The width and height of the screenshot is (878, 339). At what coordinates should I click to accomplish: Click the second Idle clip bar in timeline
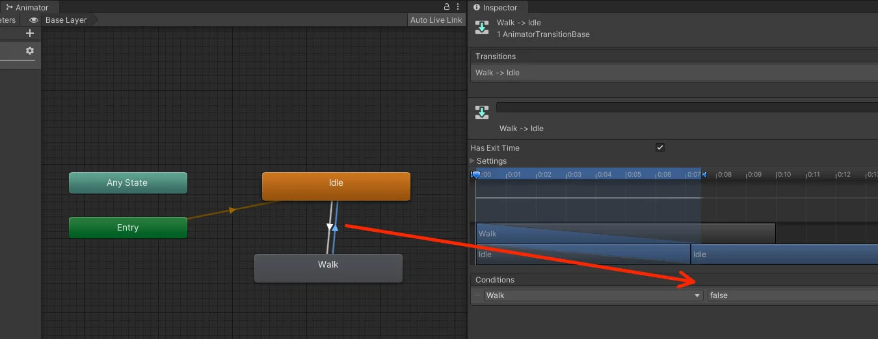pyautogui.click(x=784, y=254)
